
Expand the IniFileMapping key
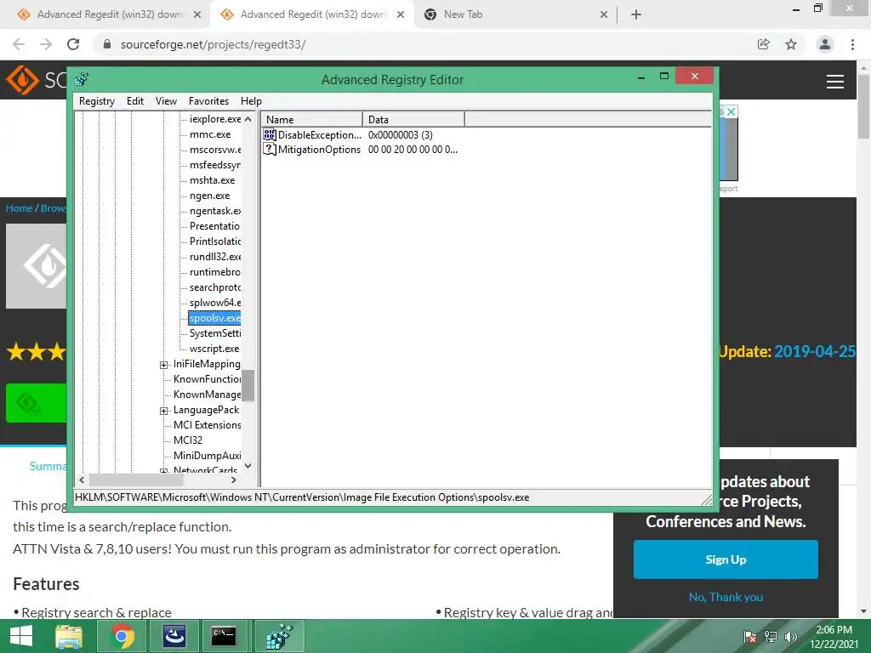pos(164,365)
